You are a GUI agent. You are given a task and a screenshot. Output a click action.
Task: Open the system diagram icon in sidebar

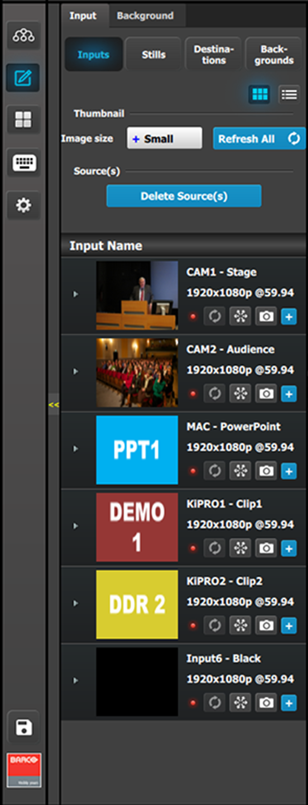pyautogui.click(x=23, y=36)
